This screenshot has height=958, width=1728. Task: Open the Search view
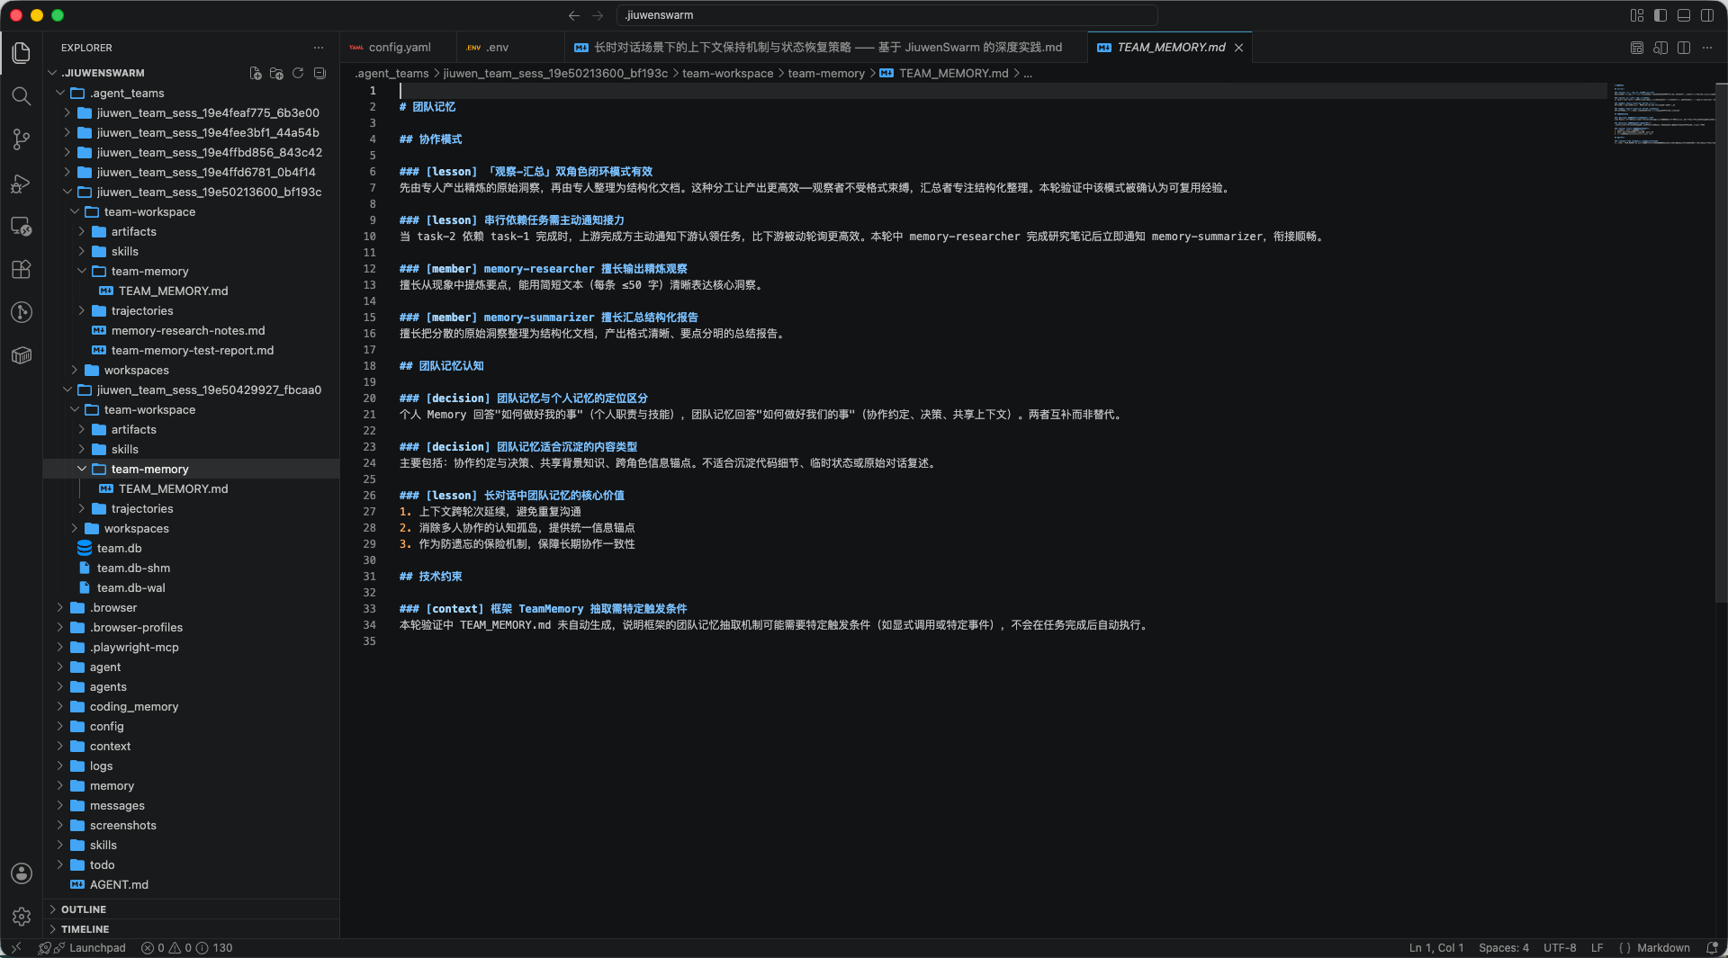22,96
